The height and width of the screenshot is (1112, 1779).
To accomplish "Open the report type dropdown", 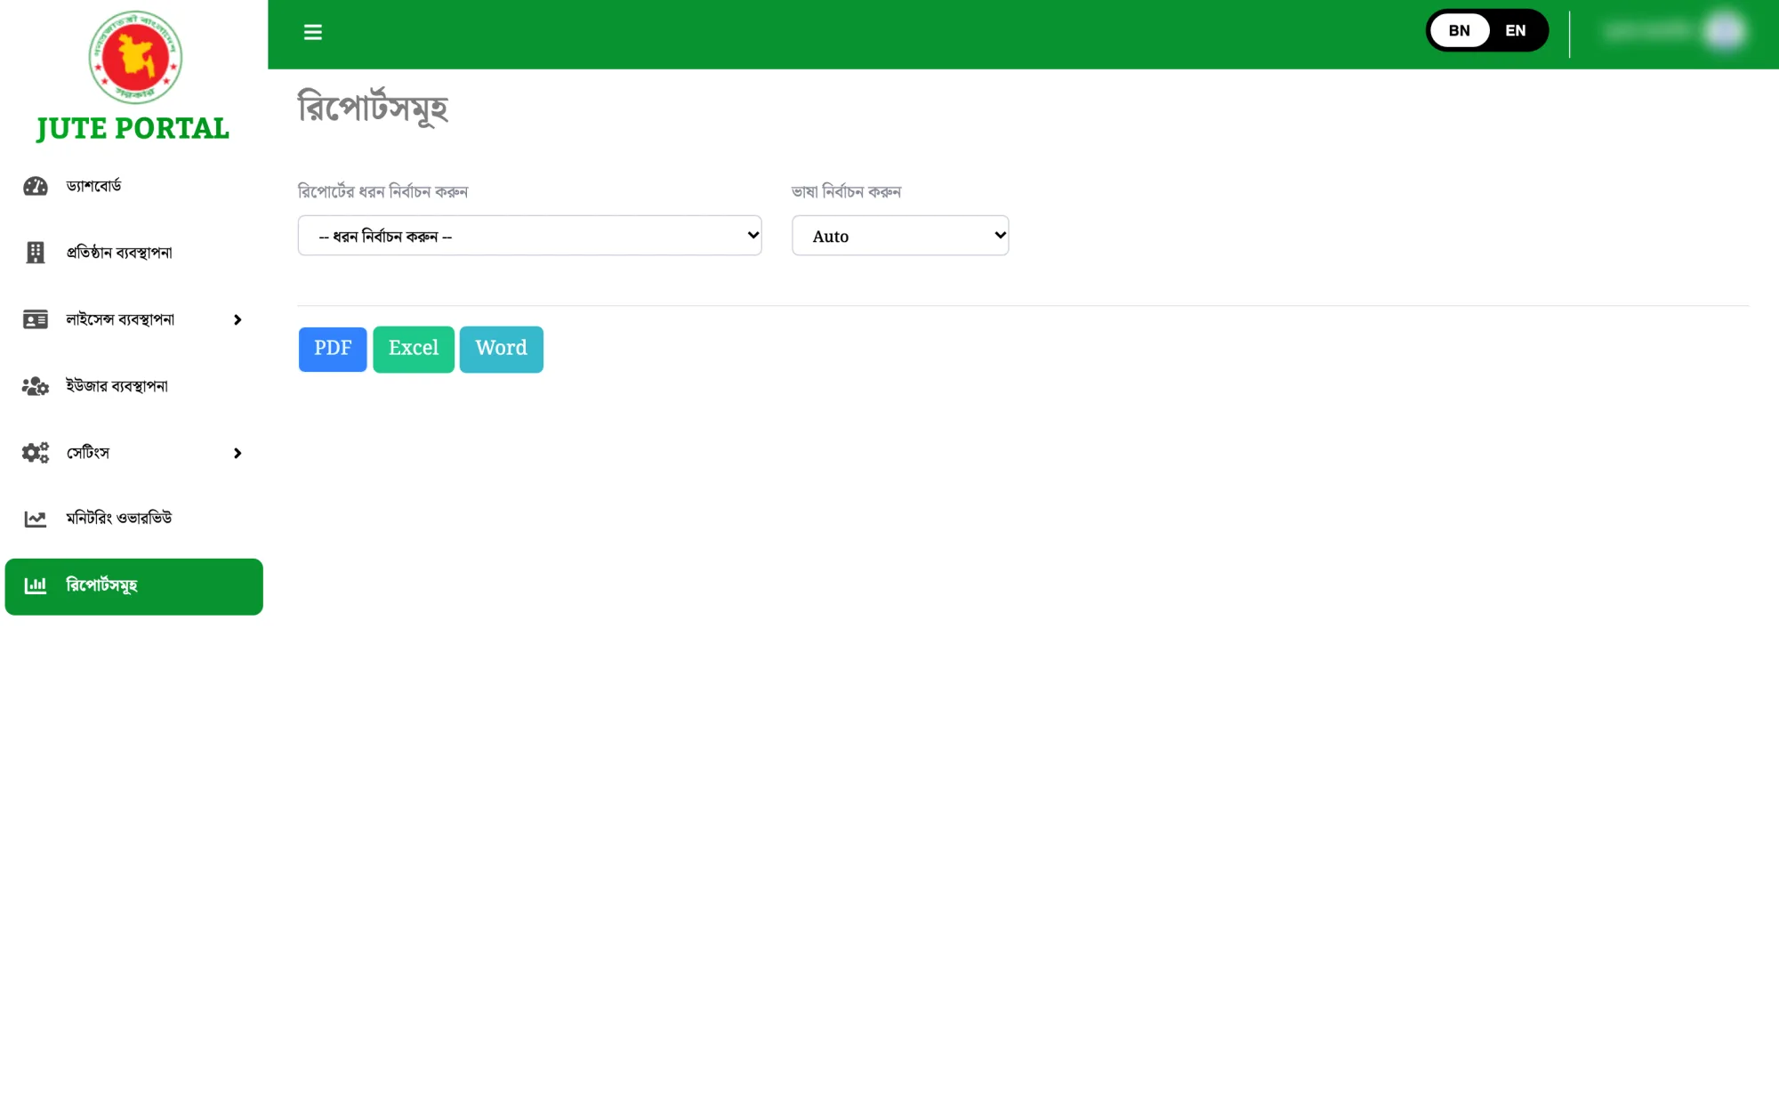I will tap(529, 236).
